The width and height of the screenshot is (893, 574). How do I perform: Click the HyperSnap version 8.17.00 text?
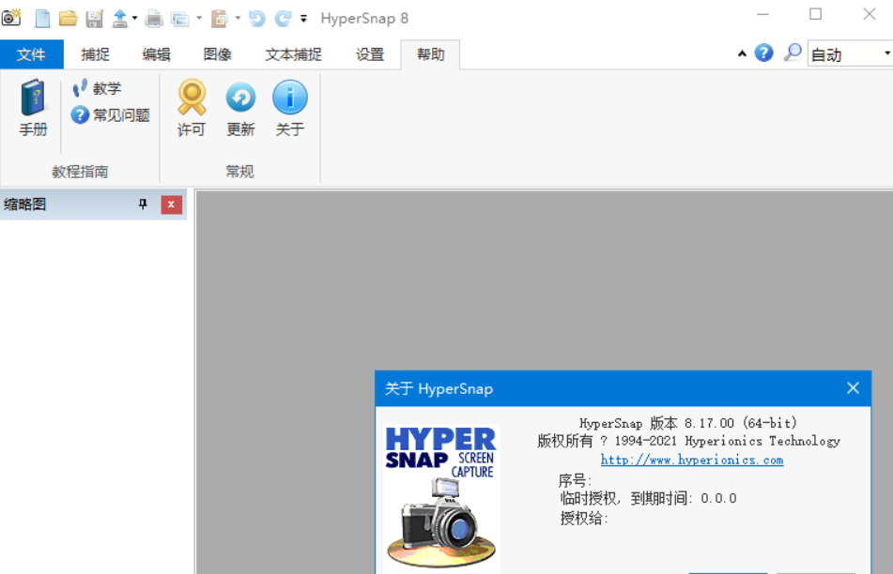coord(688,423)
